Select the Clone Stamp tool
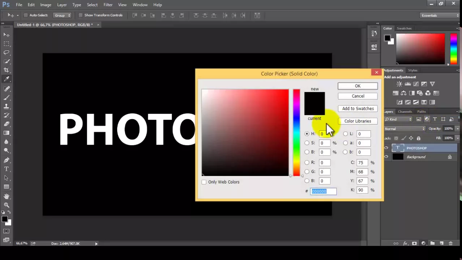This screenshot has width=462, height=260. [7, 107]
